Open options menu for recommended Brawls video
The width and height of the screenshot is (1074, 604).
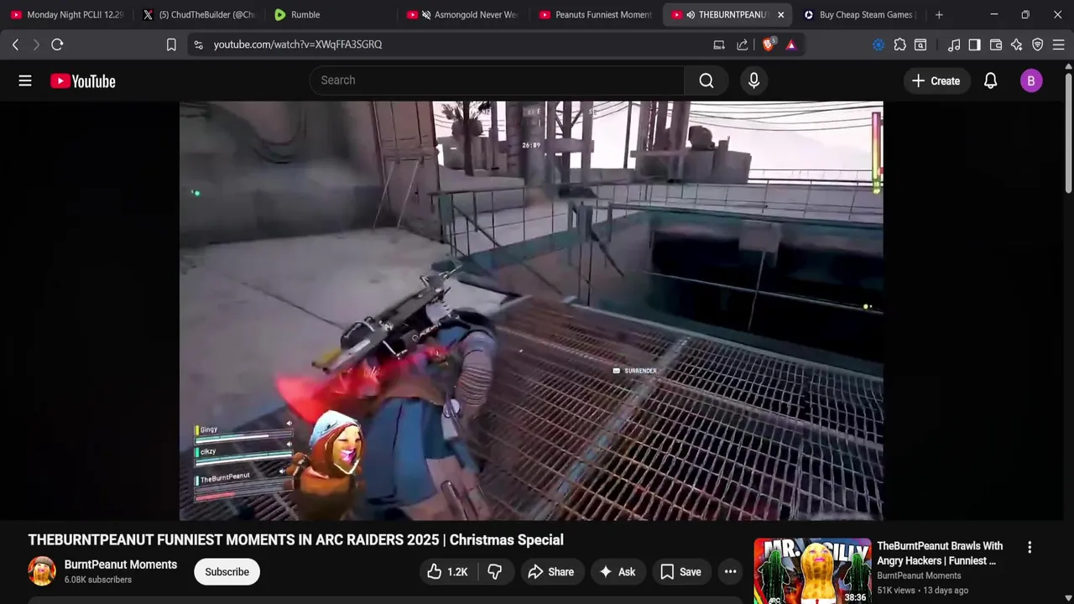[x=1030, y=547]
